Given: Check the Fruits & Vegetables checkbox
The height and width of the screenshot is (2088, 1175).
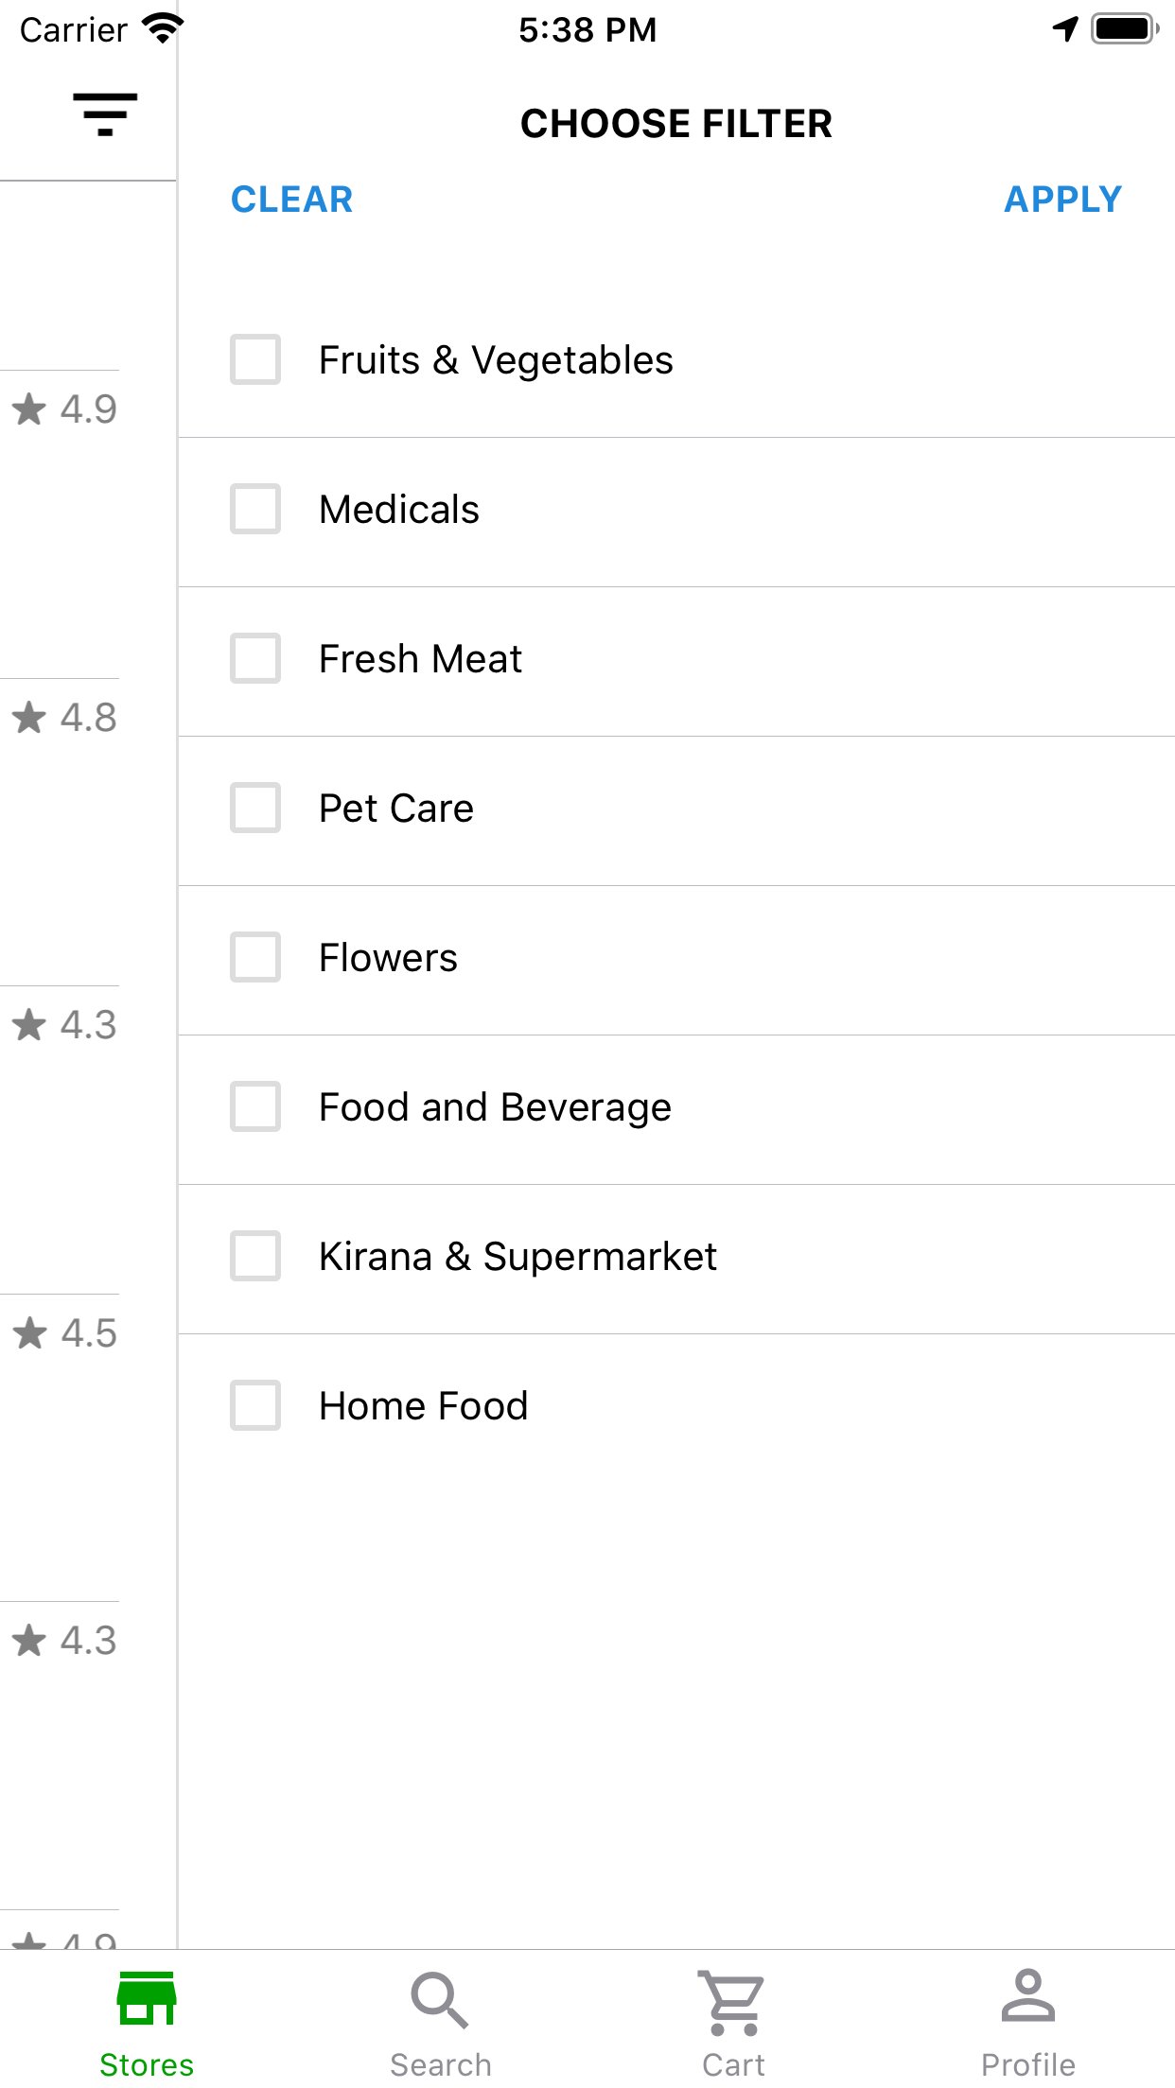Looking at the screenshot, I should [255, 359].
